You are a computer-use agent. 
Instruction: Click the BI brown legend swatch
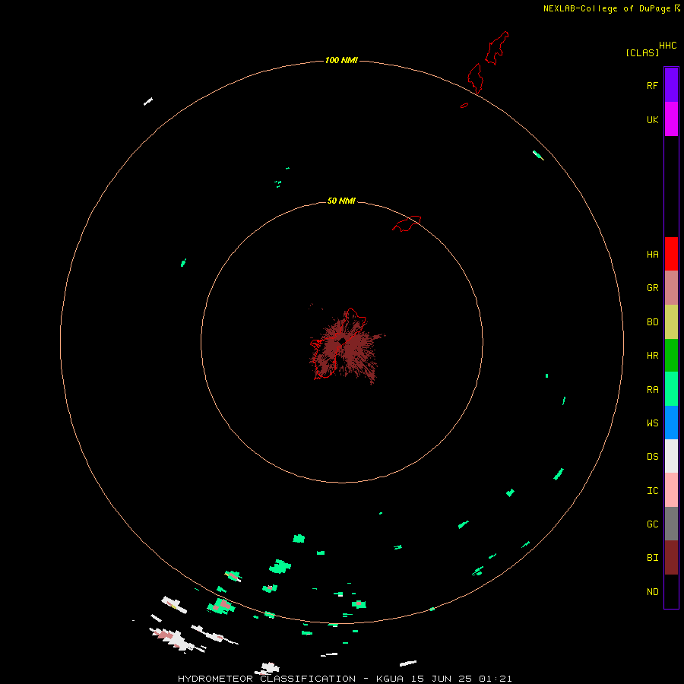point(671,558)
